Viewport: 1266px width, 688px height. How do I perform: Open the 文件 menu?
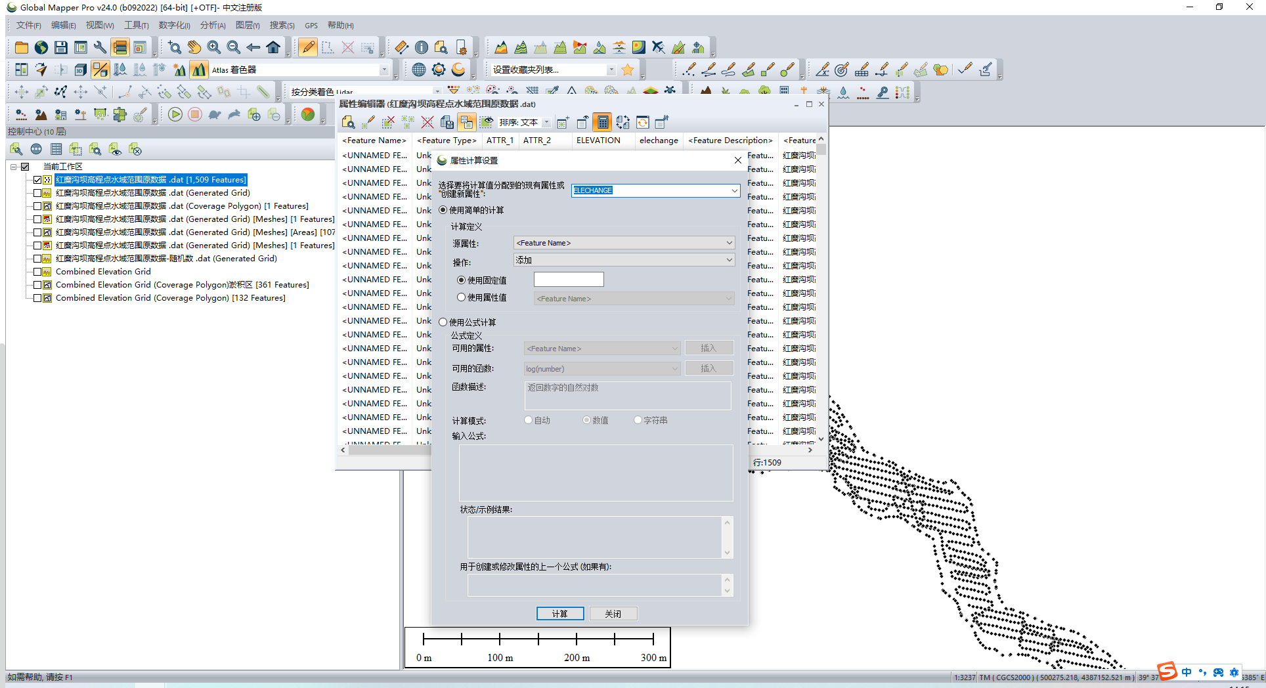(x=28, y=26)
